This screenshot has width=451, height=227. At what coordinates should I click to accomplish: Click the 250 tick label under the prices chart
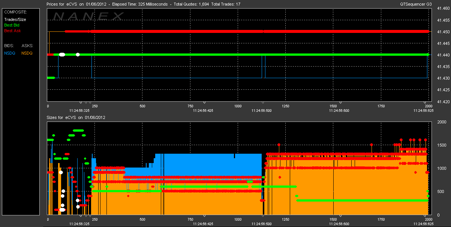pos(95,106)
